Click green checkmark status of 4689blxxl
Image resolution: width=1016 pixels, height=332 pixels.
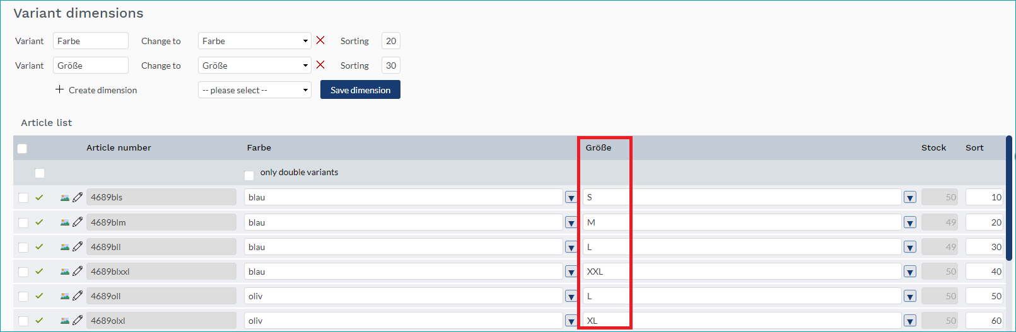point(39,271)
